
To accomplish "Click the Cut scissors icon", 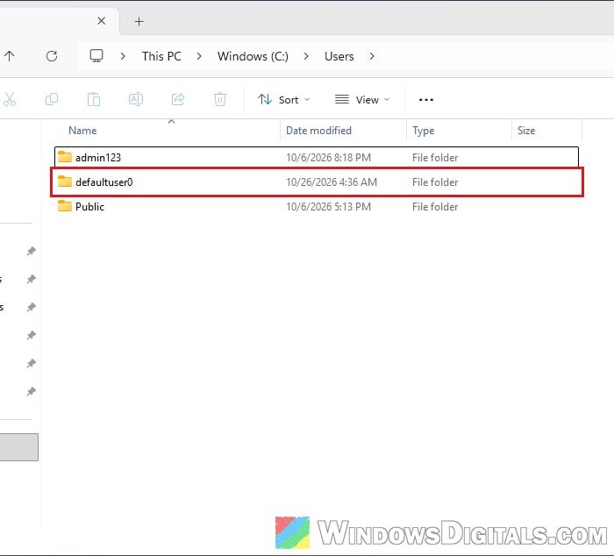I will pyautogui.click(x=10, y=99).
